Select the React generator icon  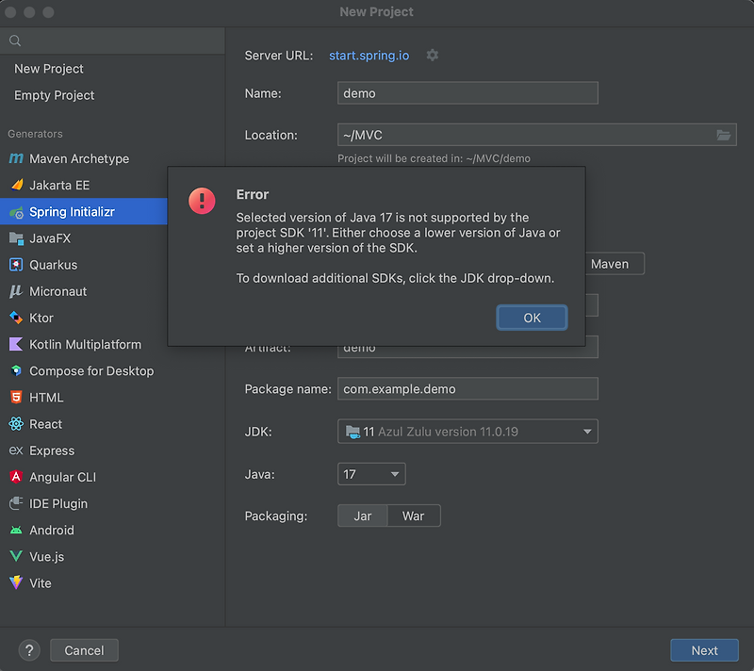tap(15, 424)
